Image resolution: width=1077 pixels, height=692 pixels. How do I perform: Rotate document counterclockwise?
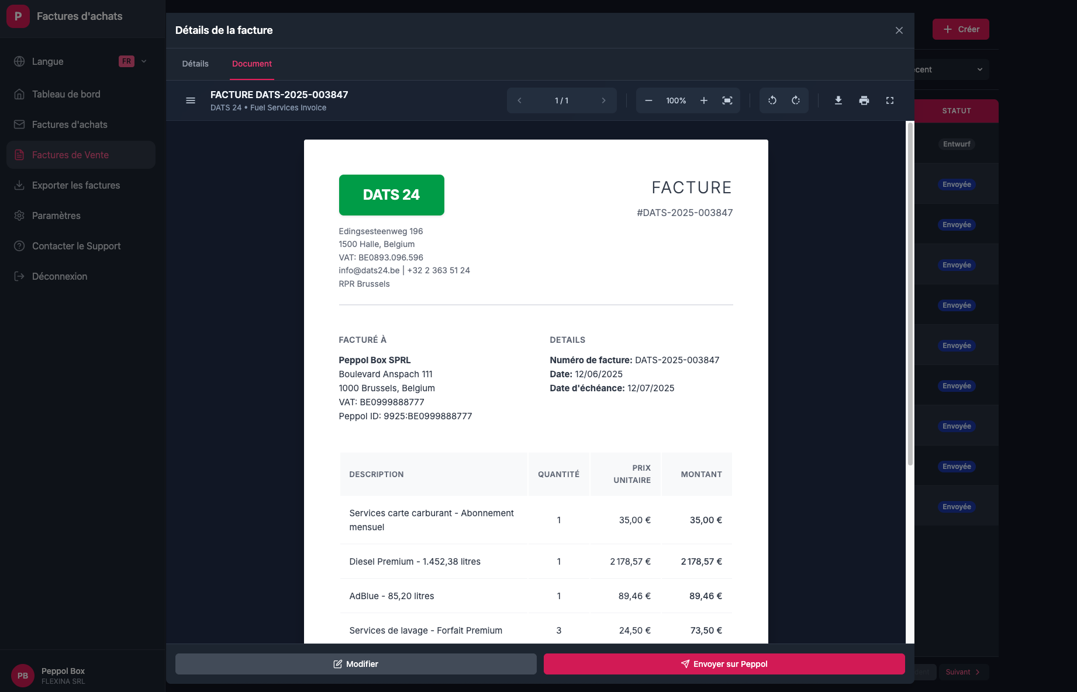[772, 100]
